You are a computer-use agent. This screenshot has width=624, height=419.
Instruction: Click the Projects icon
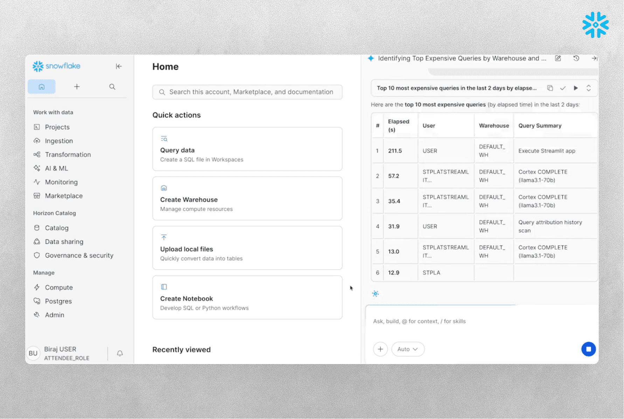37,127
